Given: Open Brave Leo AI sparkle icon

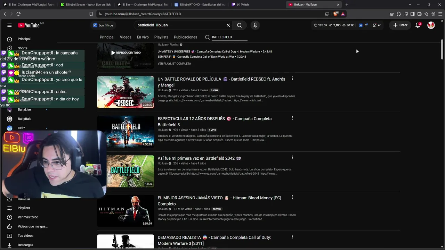Looking at the screenshot, I should [426, 14].
